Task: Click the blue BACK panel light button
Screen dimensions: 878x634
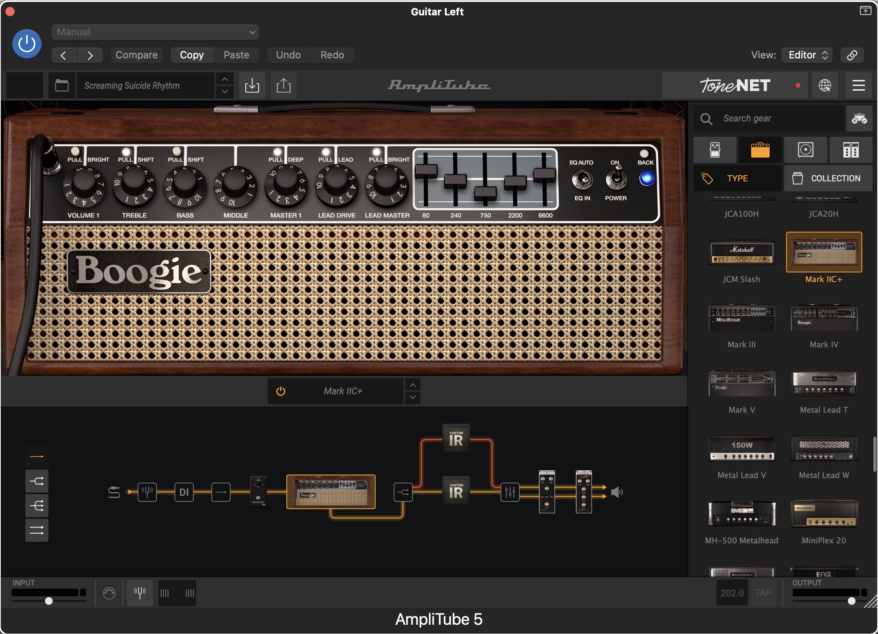Action: coord(647,178)
